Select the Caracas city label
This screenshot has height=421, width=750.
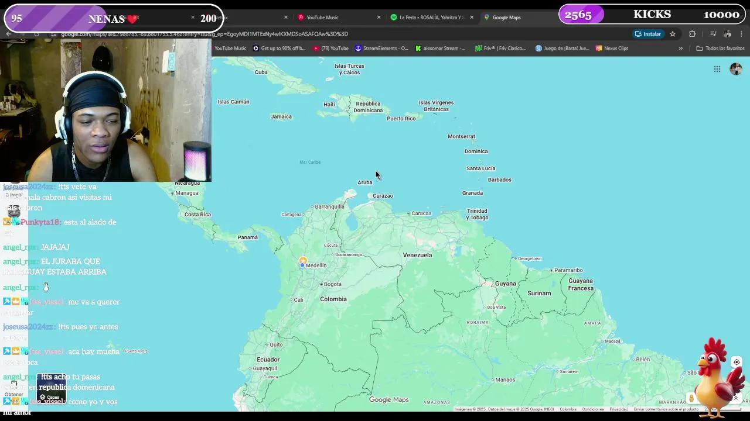pyautogui.click(x=421, y=213)
